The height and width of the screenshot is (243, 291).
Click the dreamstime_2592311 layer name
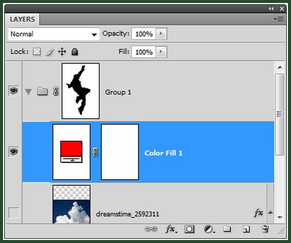coord(127,214)
